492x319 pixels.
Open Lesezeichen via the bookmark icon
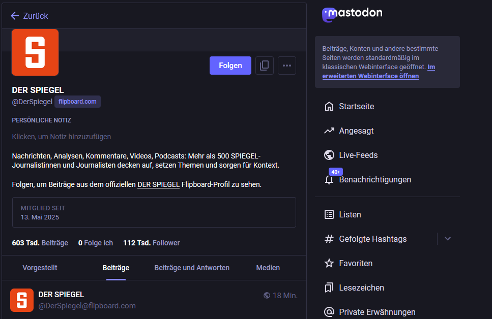coord(329,288)
